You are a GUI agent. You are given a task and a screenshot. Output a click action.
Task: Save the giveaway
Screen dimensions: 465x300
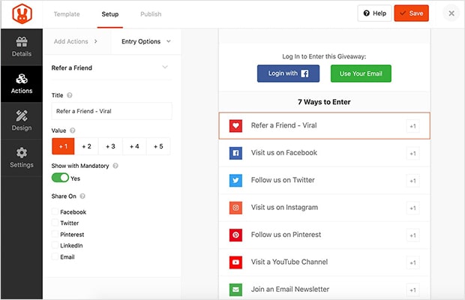[411, 13]
